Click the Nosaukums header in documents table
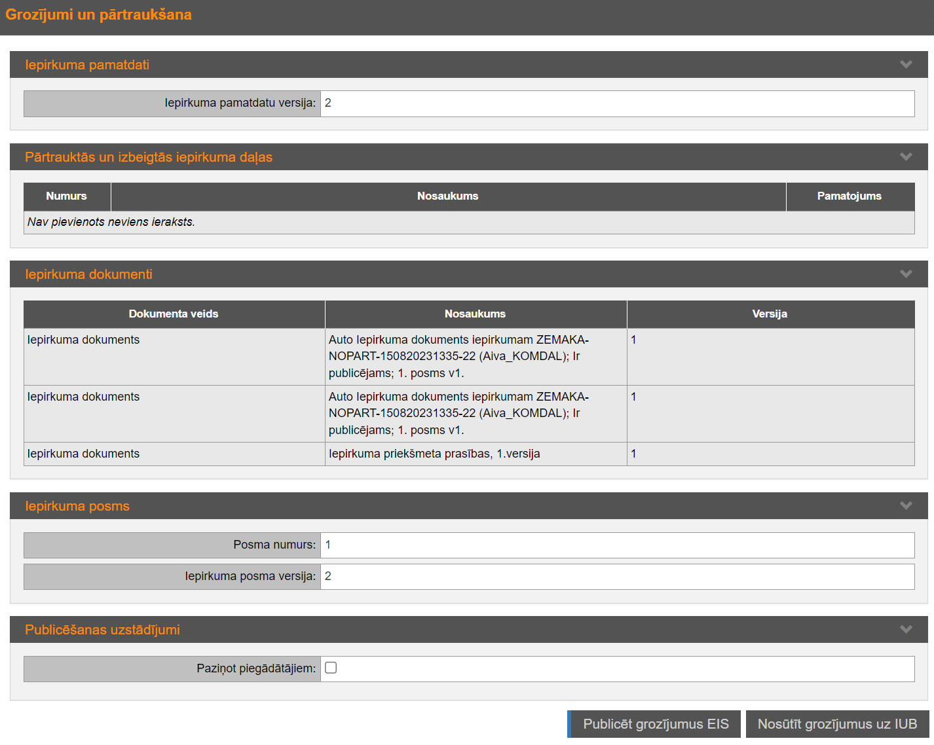 point(475,314)
